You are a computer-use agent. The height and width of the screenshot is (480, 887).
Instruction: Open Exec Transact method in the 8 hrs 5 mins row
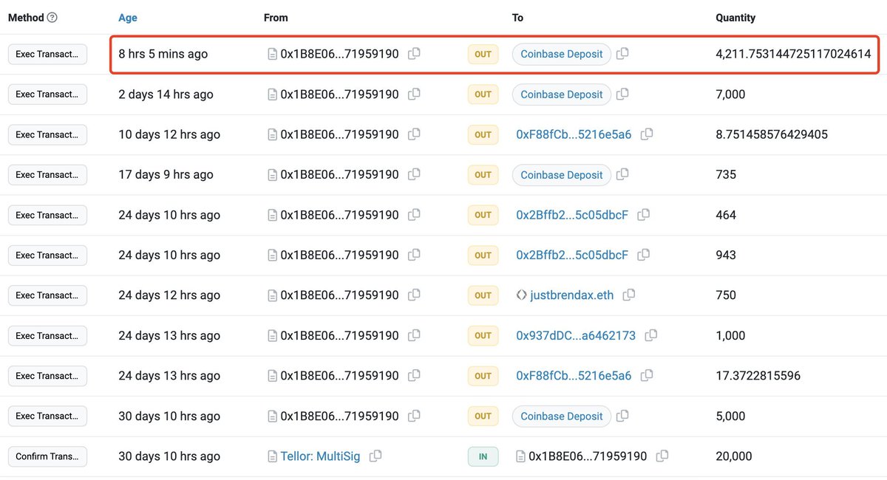click(x=47, y=54)
